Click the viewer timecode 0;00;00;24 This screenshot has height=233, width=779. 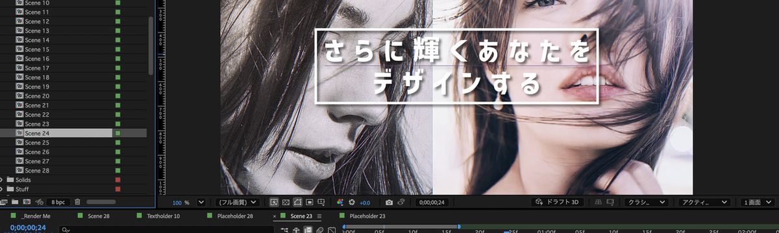432,203
